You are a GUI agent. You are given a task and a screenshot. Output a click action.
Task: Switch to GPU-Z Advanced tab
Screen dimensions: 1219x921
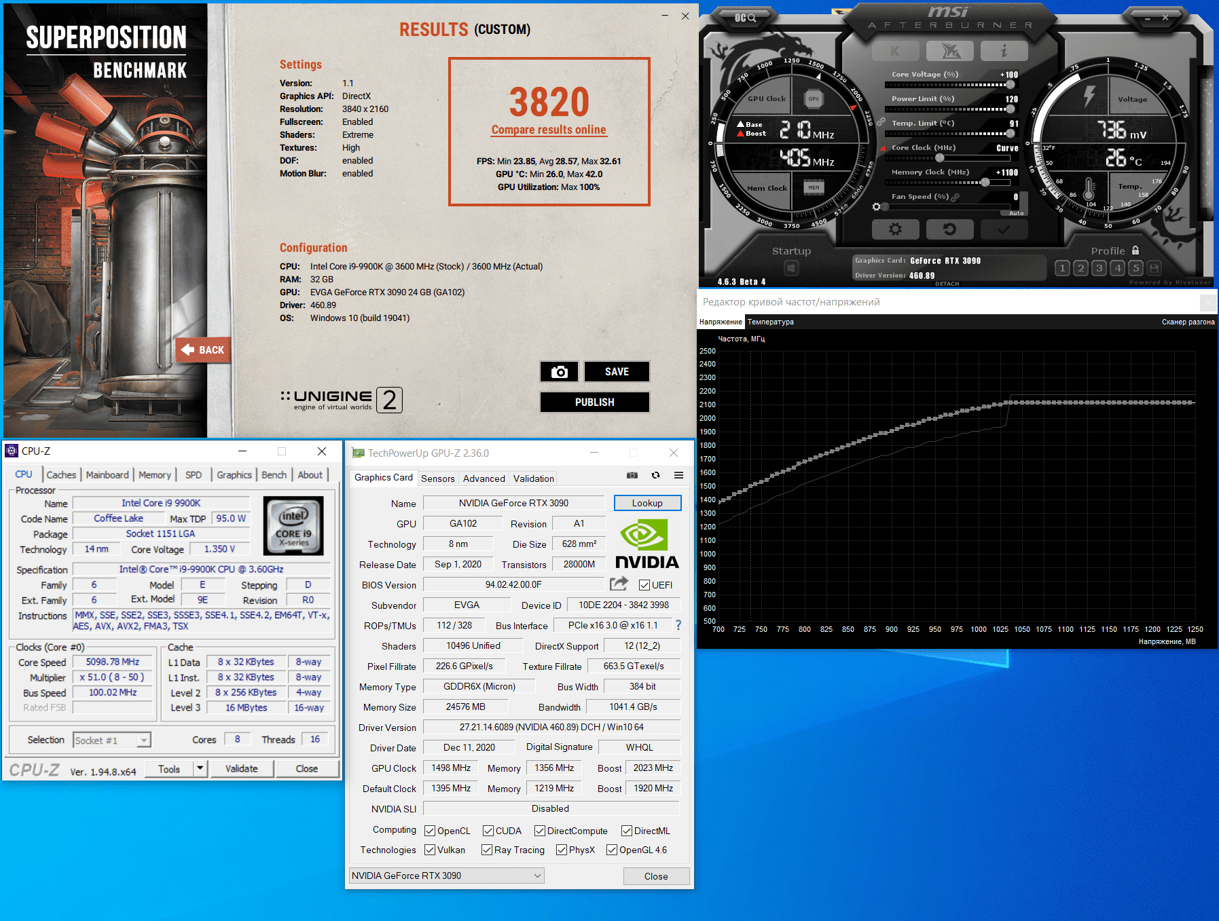484,478
